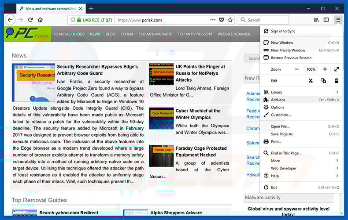Bookmark this page with the star icon
The image size is (348, 220).
coord(230,20)
